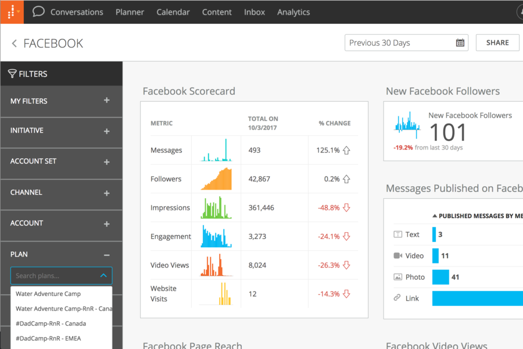Go to the Analytics tab

click(293, 12)
